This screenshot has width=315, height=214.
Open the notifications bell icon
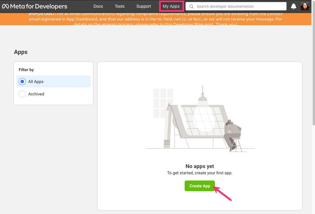pos(294,6)
